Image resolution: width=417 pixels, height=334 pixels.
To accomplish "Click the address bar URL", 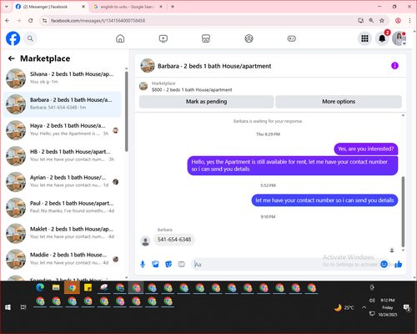I will coord(98,21).
